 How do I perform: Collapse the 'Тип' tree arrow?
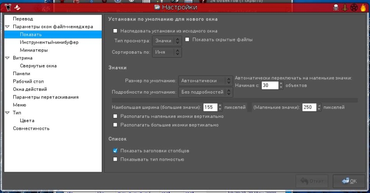pos(7,113)
